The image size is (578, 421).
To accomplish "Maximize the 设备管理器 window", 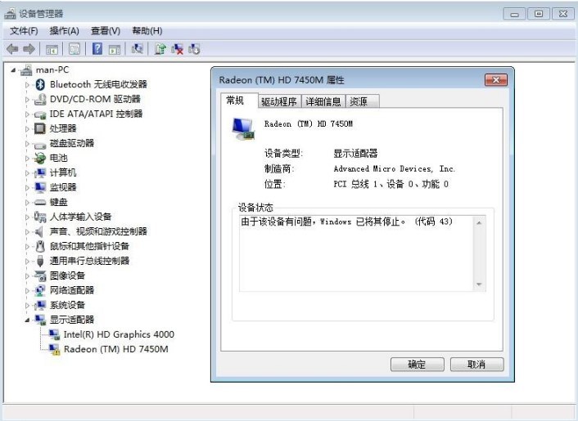I will tap(539, 14).
